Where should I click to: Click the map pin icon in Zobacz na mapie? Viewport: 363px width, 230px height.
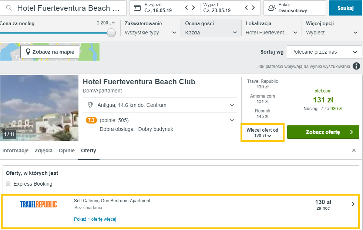pyautogui.click(x=28, y=52)
